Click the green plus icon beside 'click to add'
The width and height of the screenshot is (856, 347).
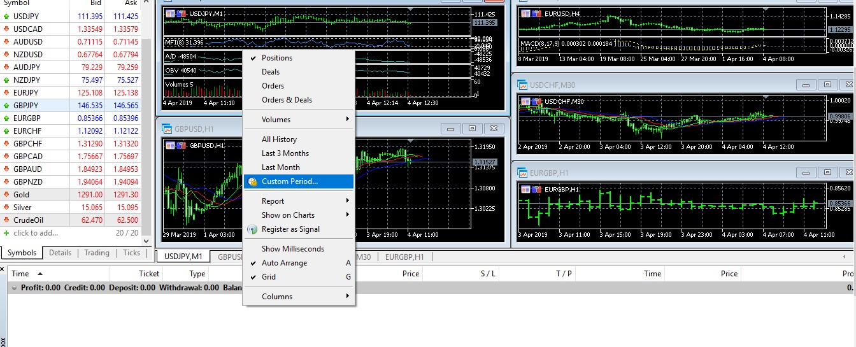(7, 233)
